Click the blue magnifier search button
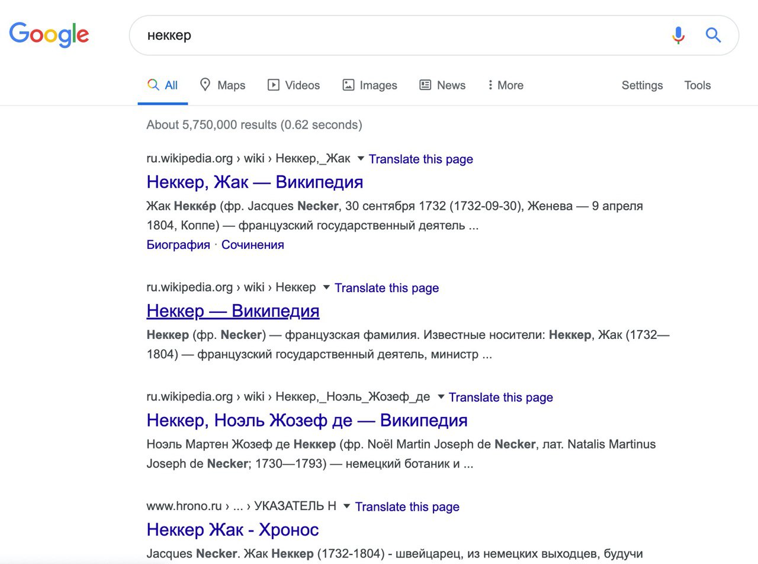 [x=713, y=36]
